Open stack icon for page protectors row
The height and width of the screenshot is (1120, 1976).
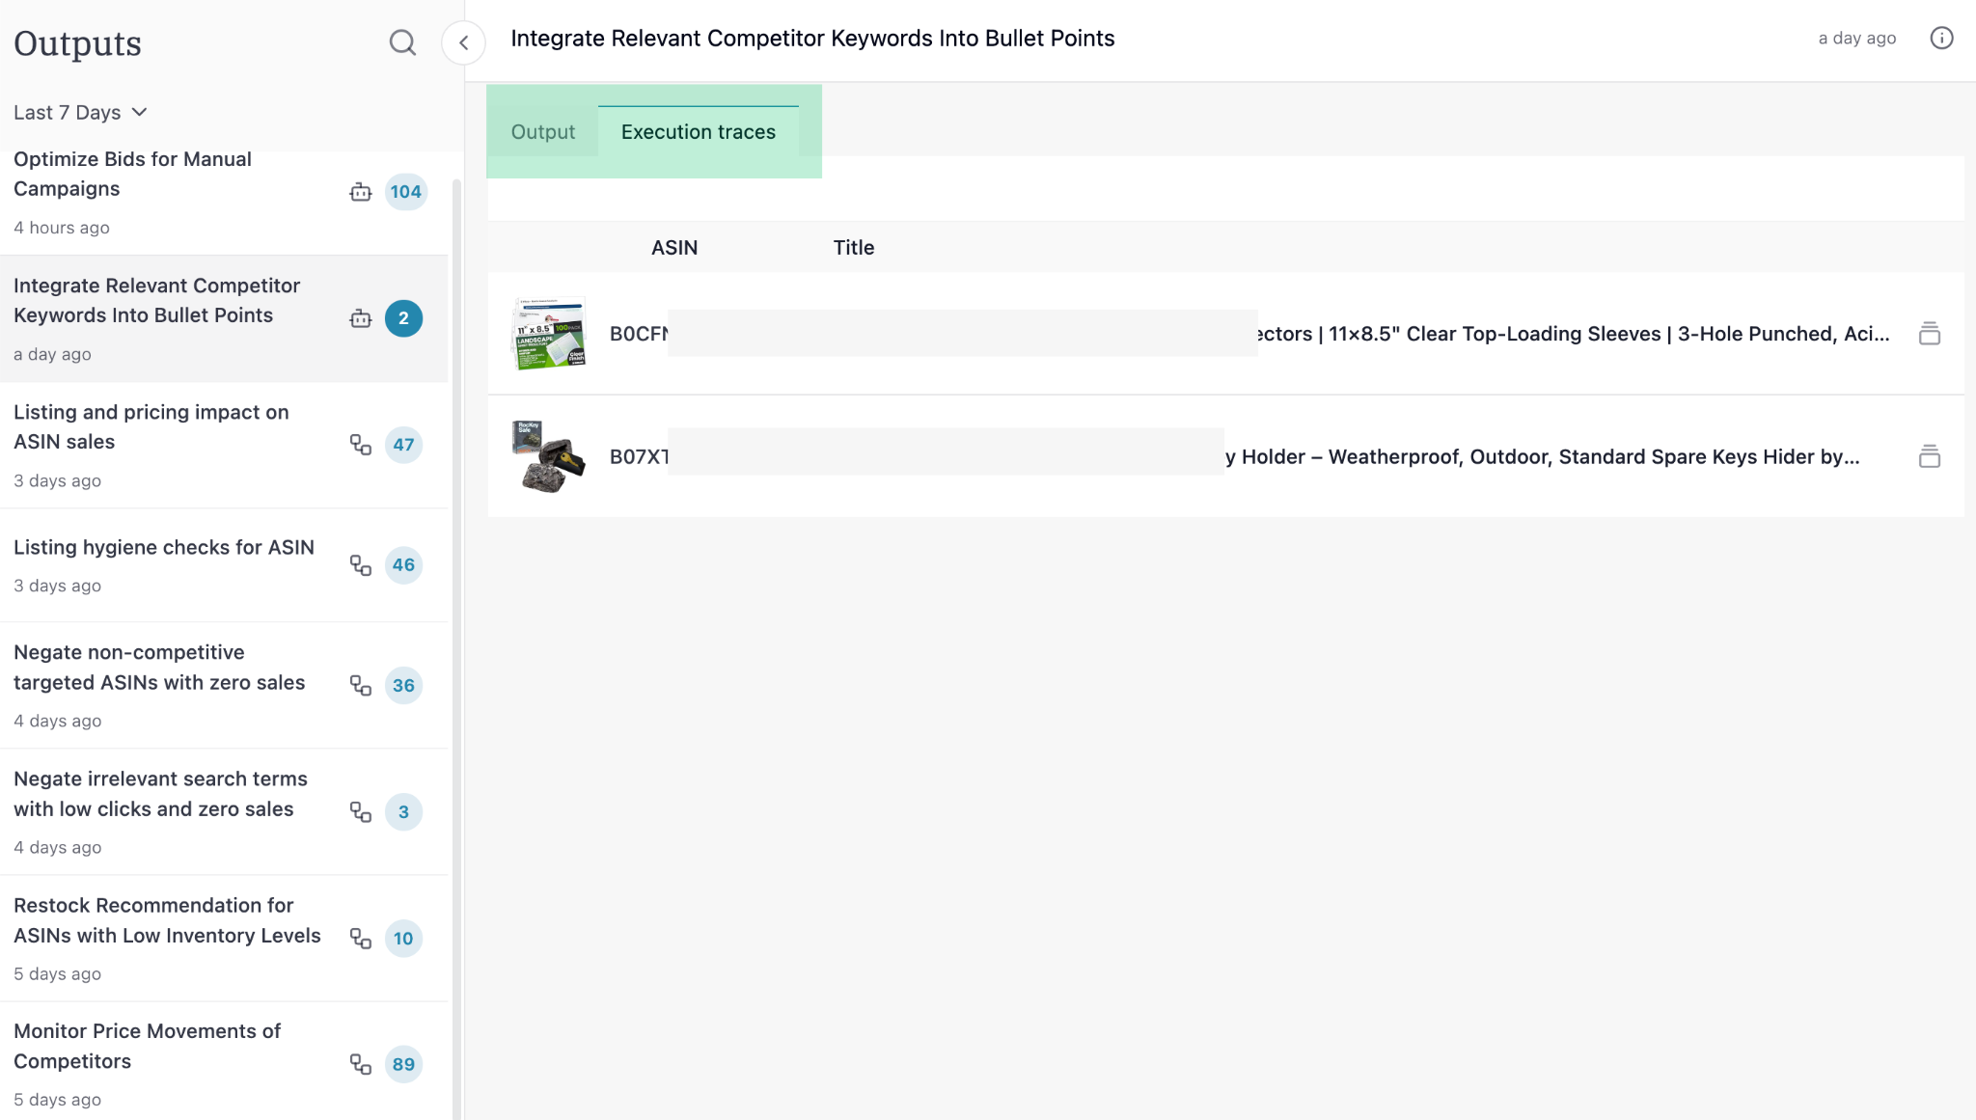tap(1929, 334)
